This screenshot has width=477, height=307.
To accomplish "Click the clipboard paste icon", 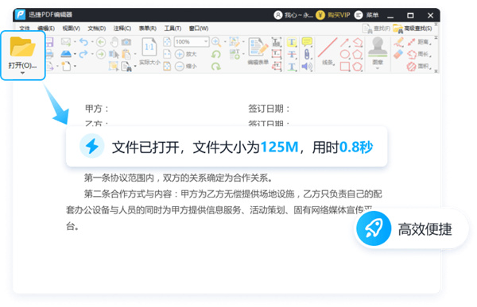I will pyautogui.click(x=126, y=55).
